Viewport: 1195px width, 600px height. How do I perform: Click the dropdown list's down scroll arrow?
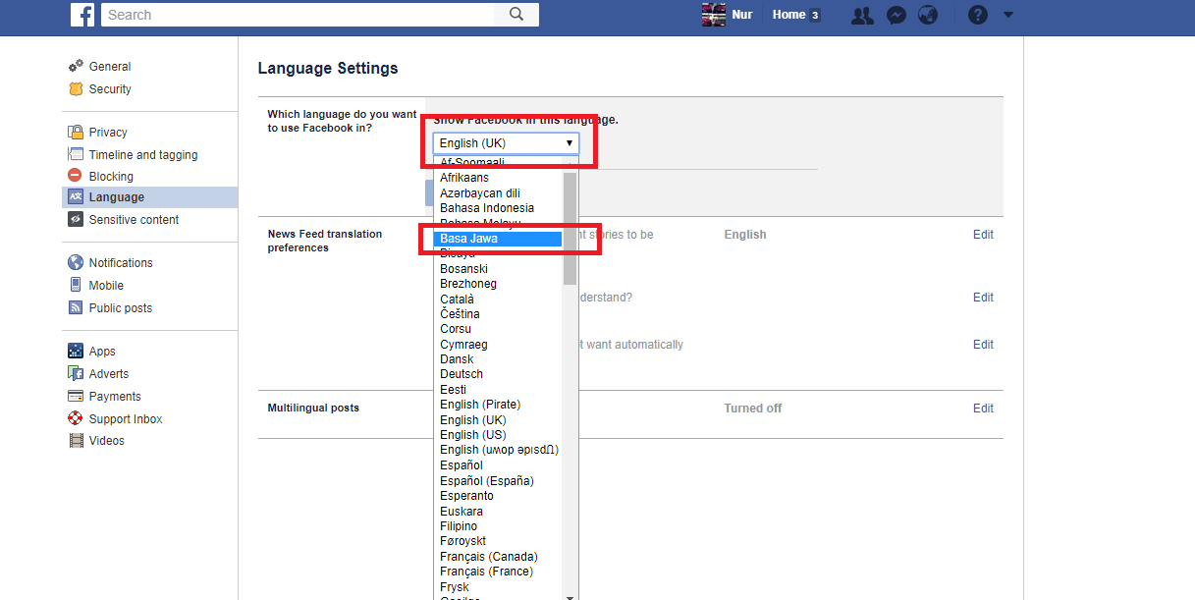tap(570, 595)
